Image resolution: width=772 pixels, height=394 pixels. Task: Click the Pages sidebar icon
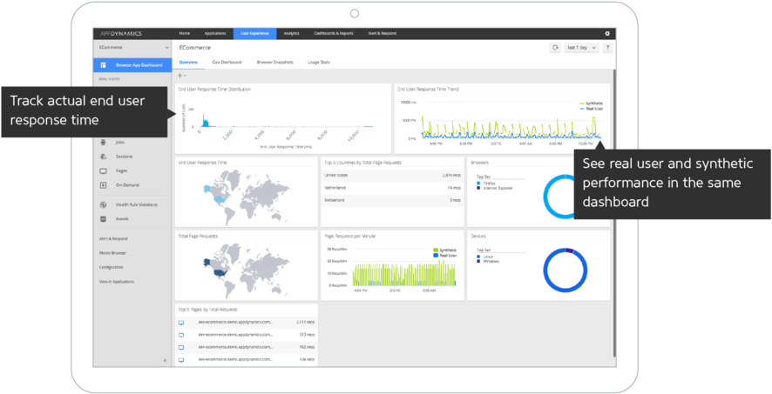pos(103,170)
